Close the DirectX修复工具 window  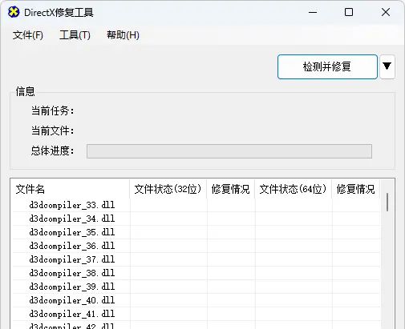[386, 12]
